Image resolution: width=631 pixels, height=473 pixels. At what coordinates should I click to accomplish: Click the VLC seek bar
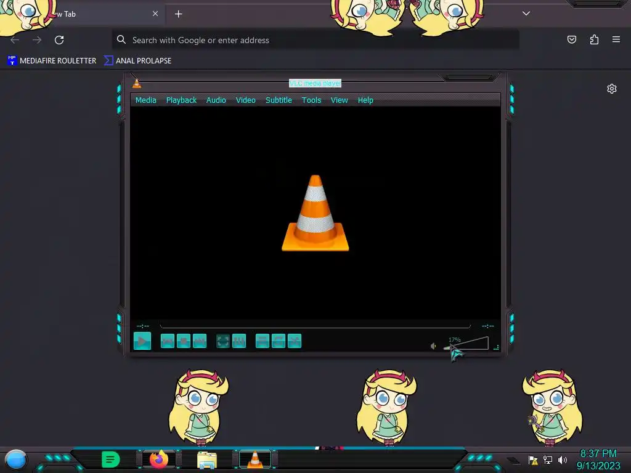coord(315,325)
